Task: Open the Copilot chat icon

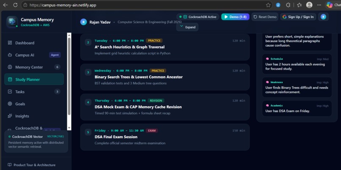Action: (330, 5)
